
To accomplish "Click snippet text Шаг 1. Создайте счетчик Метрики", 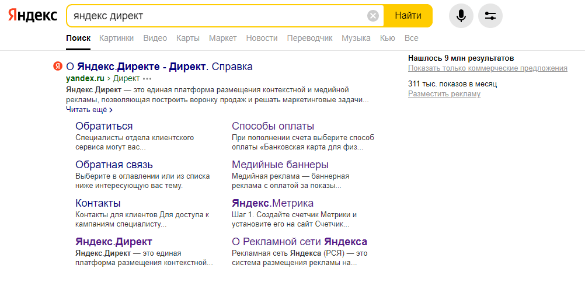I will coord(294,215).
